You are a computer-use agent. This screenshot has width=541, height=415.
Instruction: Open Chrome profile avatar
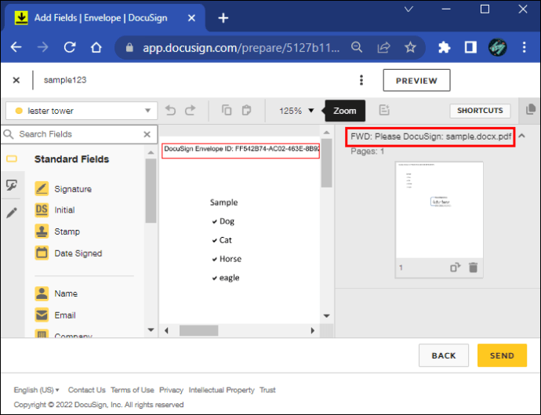point(498,47)
